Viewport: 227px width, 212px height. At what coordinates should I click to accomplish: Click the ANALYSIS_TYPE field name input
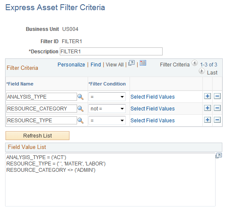click(42, 97)
